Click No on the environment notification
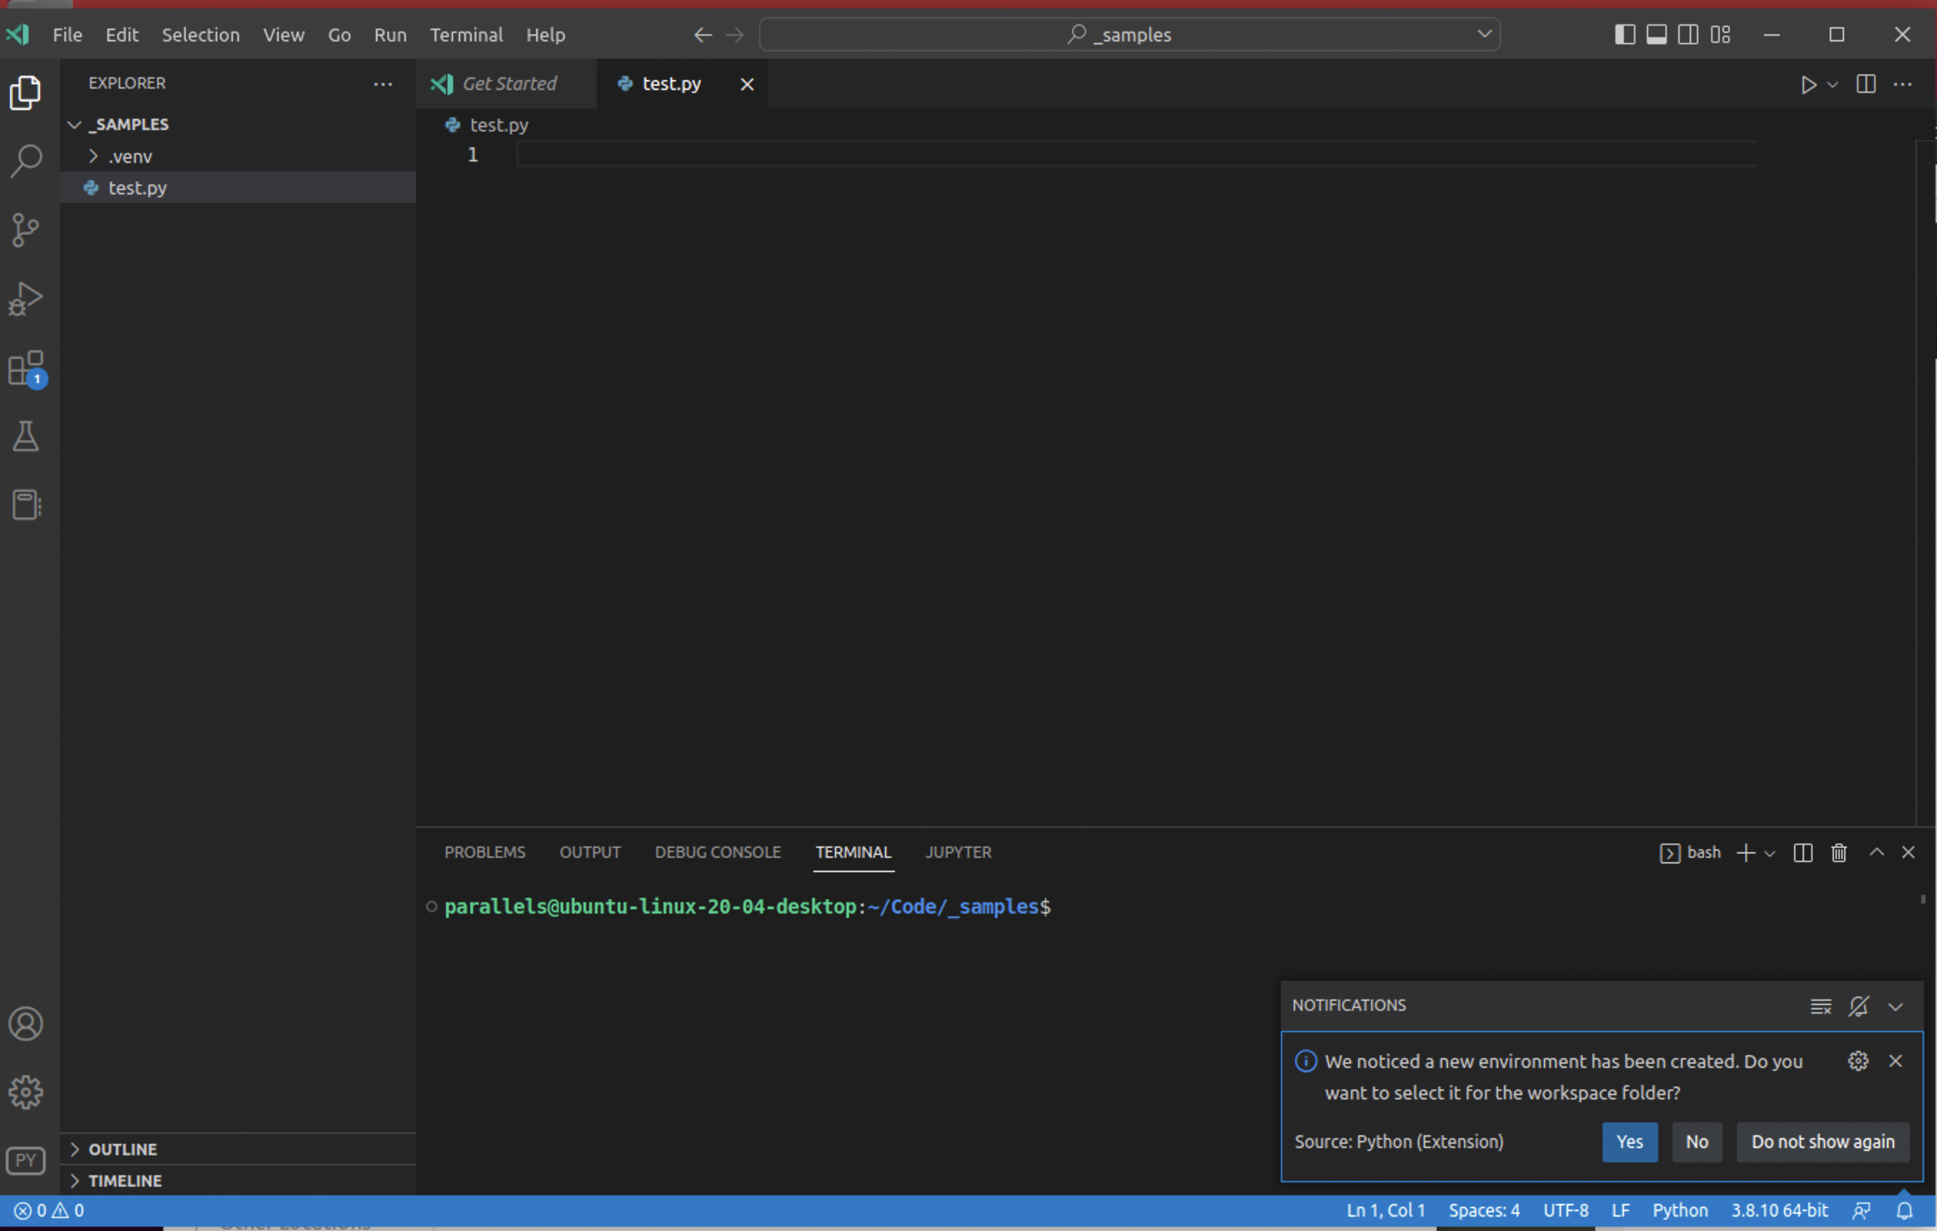Image resolution: width=1937 pixels, height=1231 pixels. pos(1697,1142)
